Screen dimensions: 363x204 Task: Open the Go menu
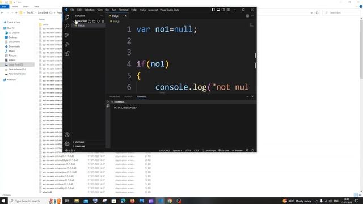(x=107, y=10)
